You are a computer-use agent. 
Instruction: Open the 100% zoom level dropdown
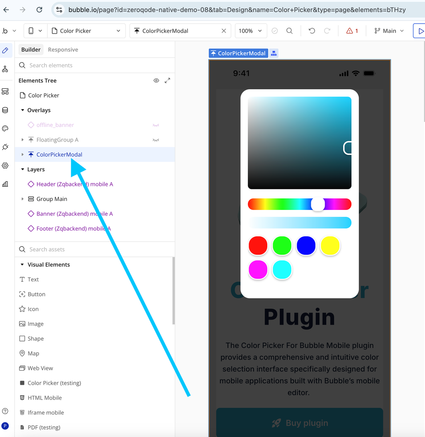[x=251, y=31]
